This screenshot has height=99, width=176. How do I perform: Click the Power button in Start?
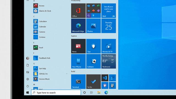[x=28, y=86]
